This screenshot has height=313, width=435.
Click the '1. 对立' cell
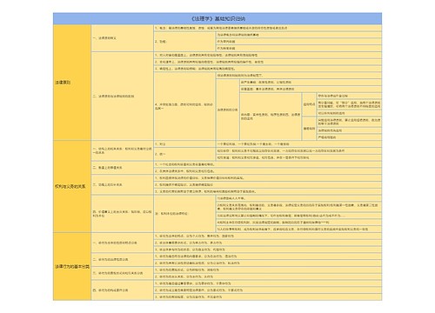[x=184, y=144]
